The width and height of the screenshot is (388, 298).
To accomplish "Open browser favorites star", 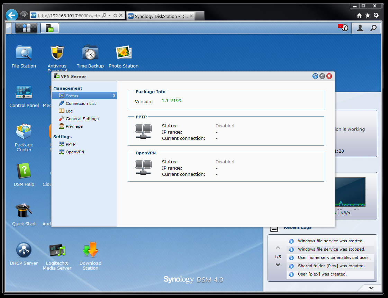I will click(368, 16).
